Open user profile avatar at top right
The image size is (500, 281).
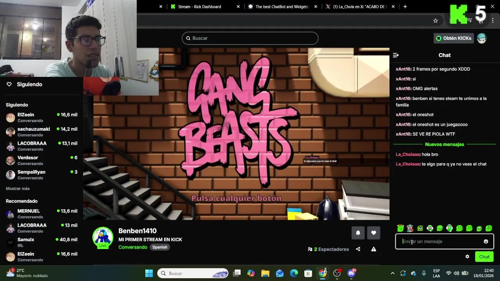pyautogui.click(x=482, y=38)
